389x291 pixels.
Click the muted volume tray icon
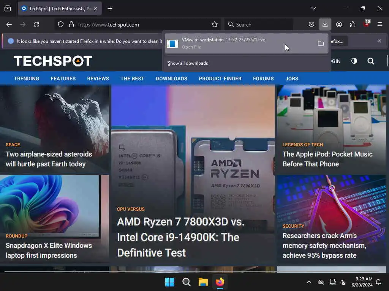tap(343, 282)
